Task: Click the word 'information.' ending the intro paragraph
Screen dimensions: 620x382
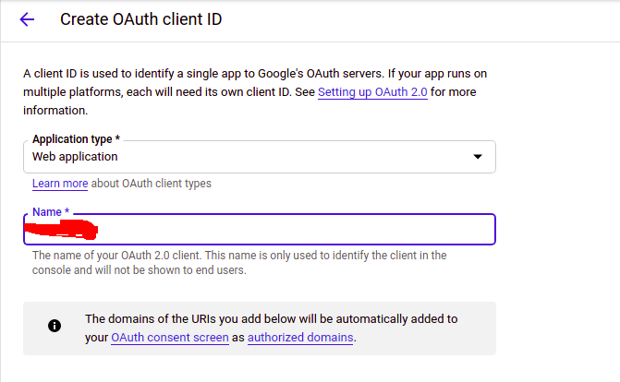Action: [x=55, y=111]
